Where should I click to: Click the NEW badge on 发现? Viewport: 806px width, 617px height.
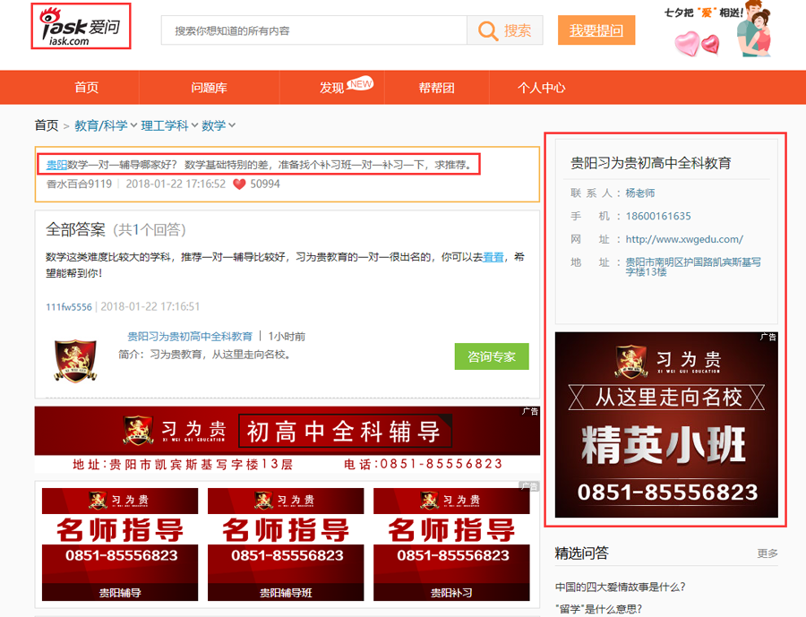360,83
